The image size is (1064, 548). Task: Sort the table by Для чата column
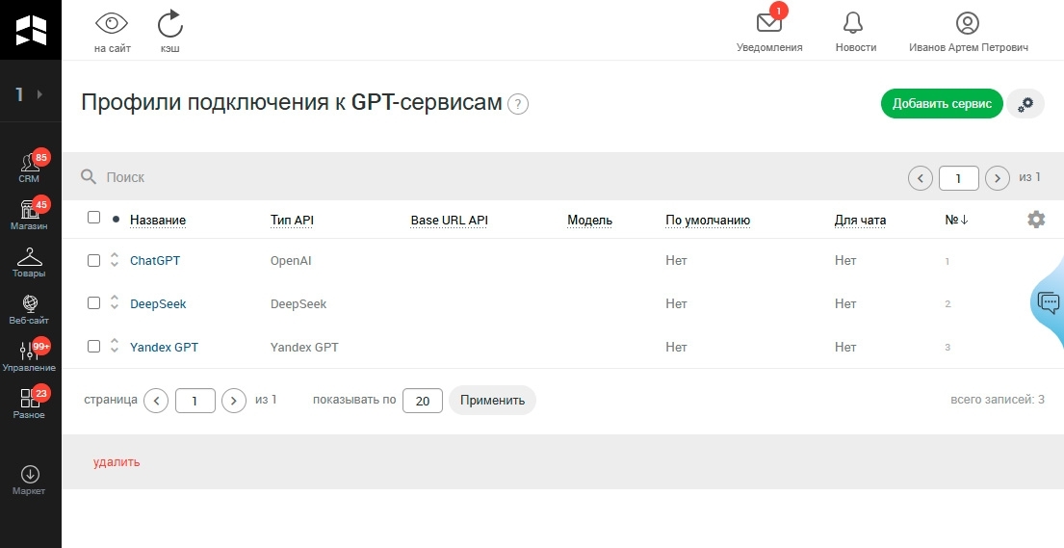[860, 220]
